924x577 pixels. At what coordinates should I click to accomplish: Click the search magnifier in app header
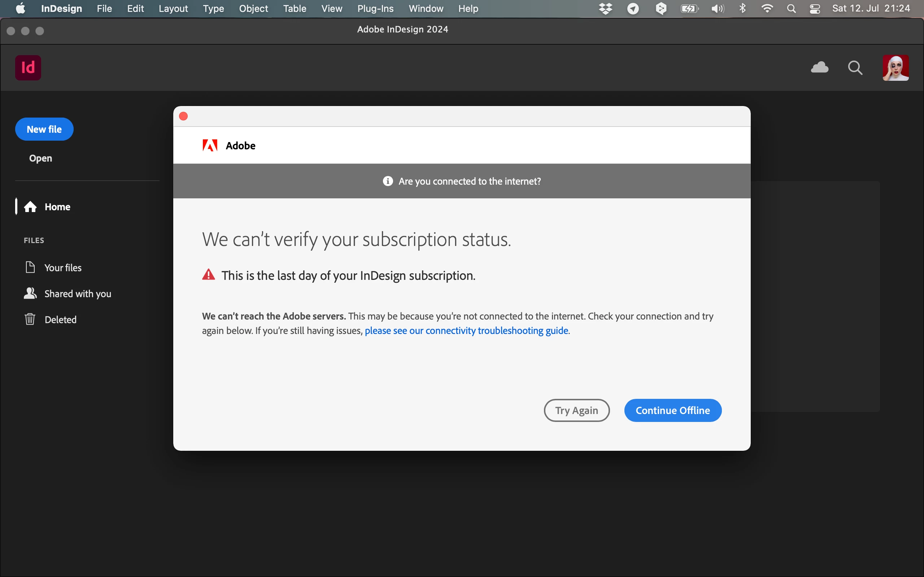point(855,68)
